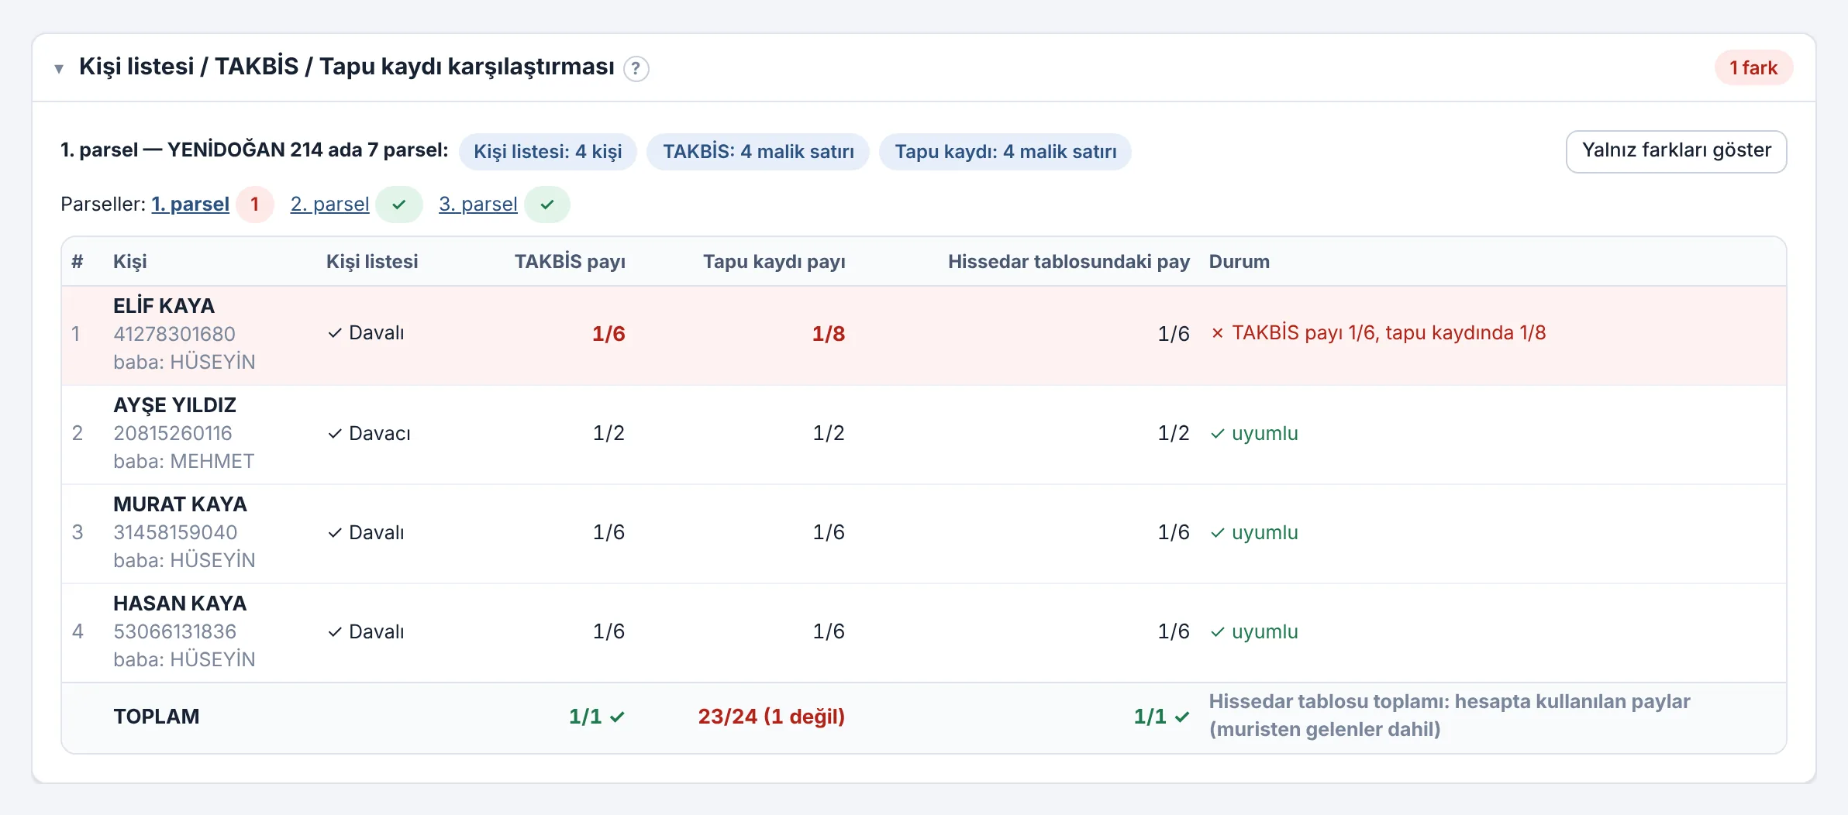The height and width of the screenshot is (815, 1848).
Task: Click the green check beside TAKBİS total 1/1
Action: pyautogui.click(x=617, y=717)
